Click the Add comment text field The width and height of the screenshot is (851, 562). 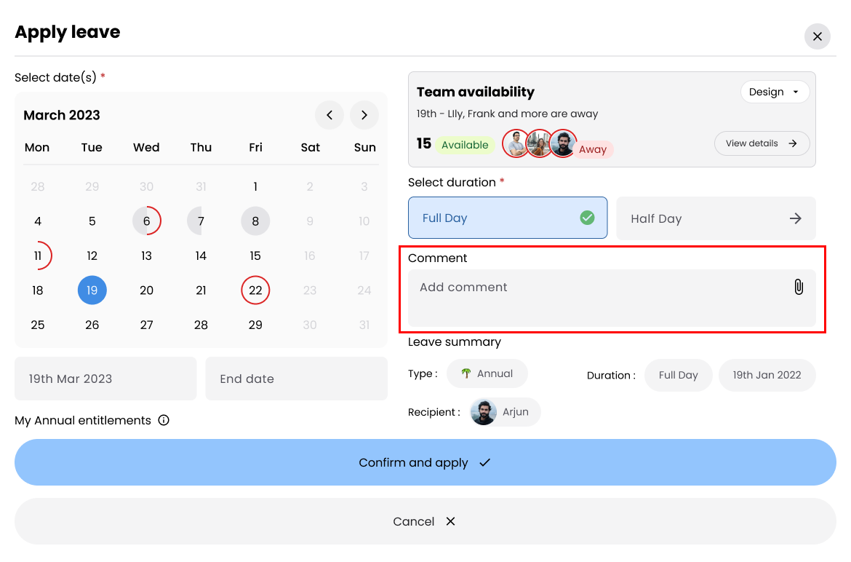click(x=596, y=297)
